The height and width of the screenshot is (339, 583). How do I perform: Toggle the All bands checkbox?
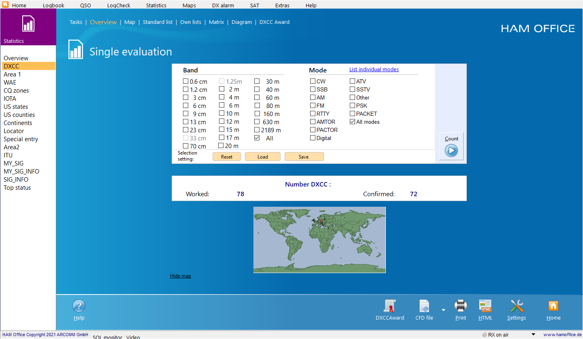(x=257, y=138)
